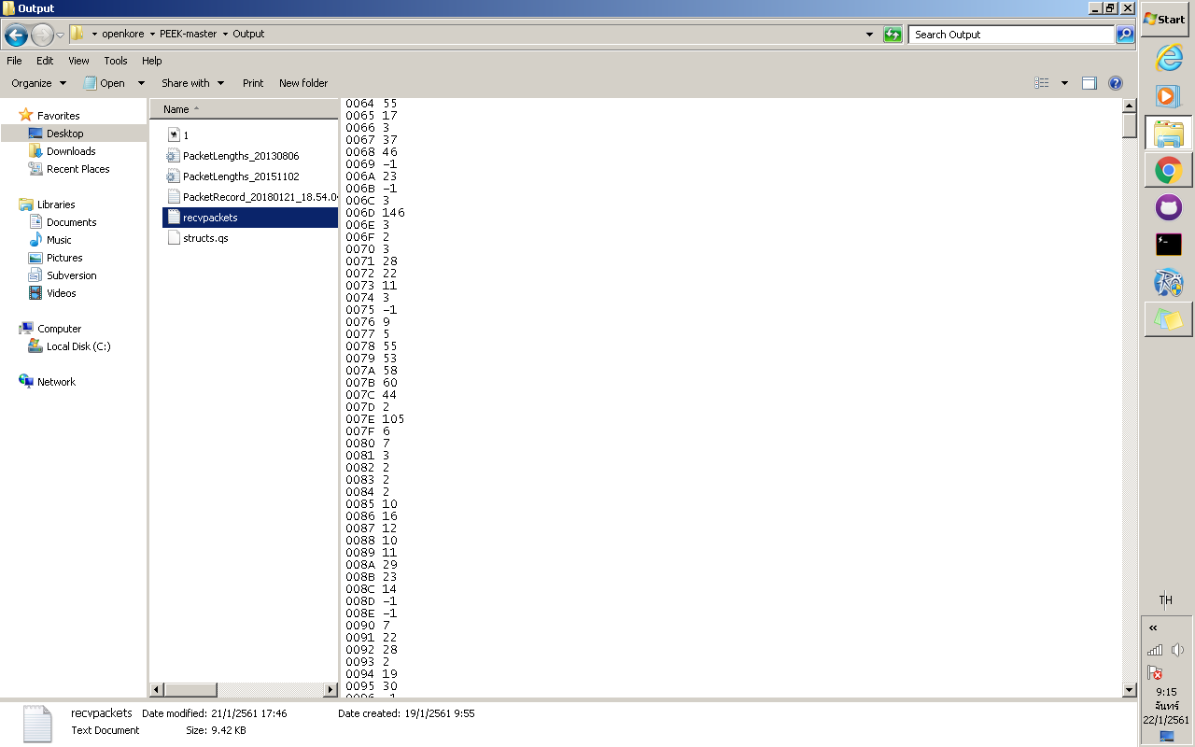This screenshot has width=1195, height=747.
Task: Click the refresh icon beside the address bar
Action: 893,35
